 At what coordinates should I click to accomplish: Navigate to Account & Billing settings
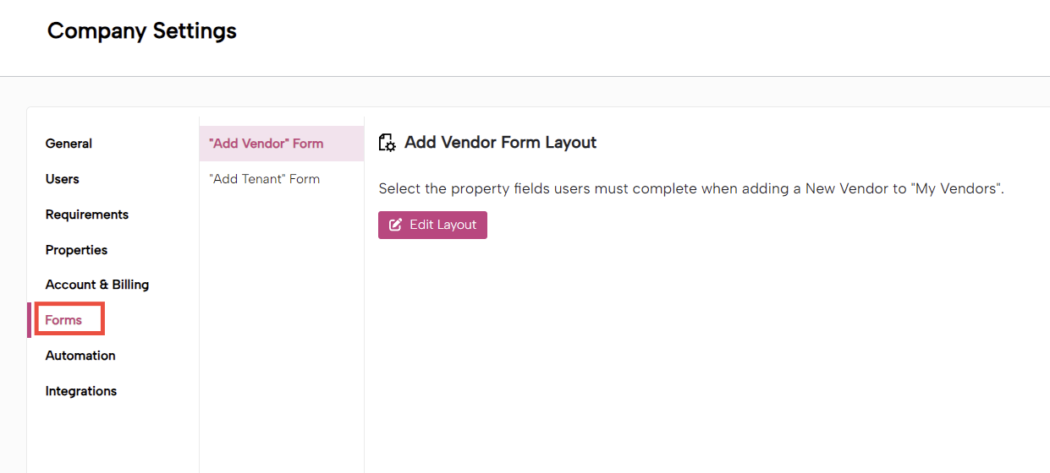click(97, 285)
